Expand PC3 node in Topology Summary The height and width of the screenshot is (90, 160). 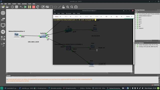(x=135, y=21)
